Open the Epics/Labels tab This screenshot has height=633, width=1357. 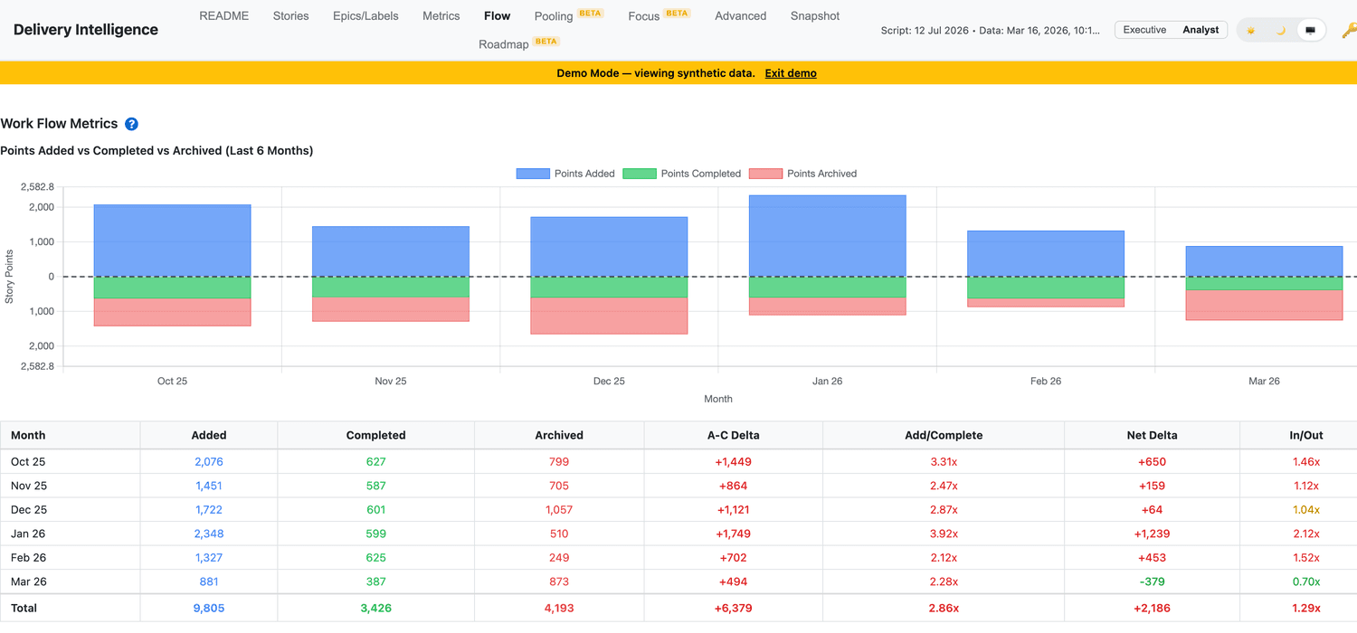click(x=365, y=16)
